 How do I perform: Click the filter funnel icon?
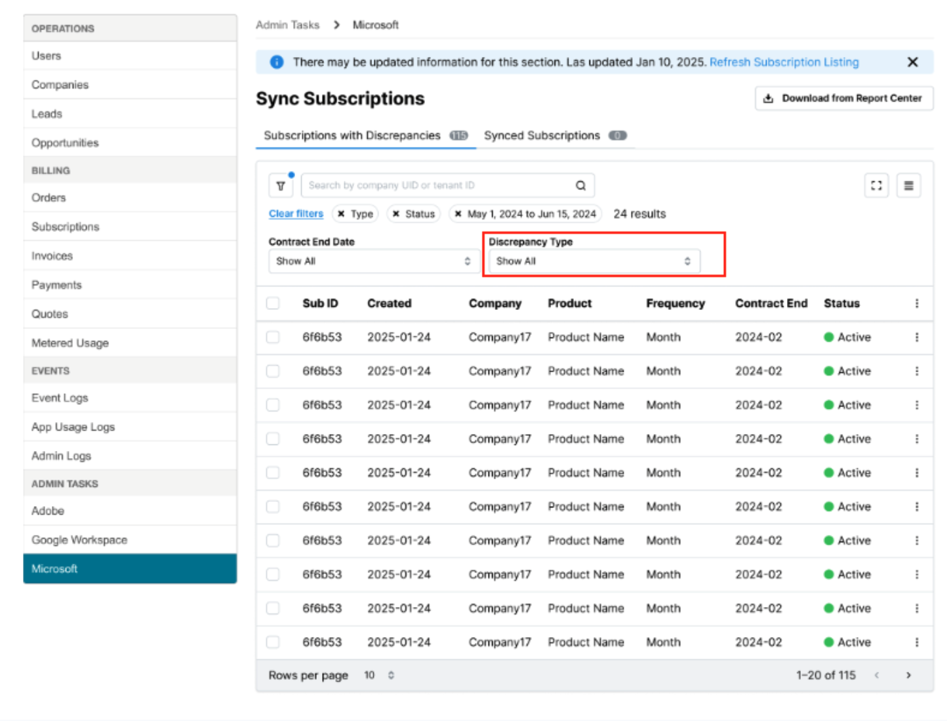pos(281,186)
